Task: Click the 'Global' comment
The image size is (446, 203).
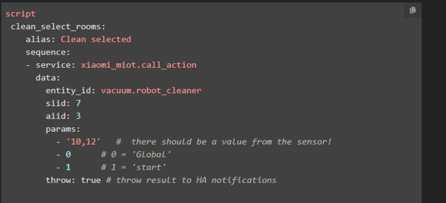Action: point(136,154)
